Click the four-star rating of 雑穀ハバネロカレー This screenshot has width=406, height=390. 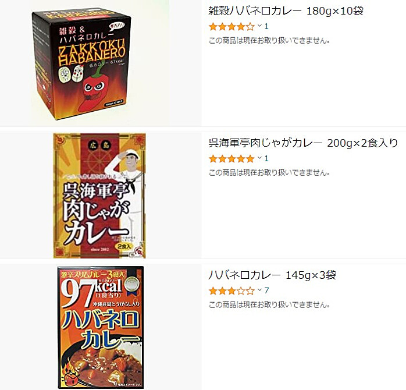[232, 26]
